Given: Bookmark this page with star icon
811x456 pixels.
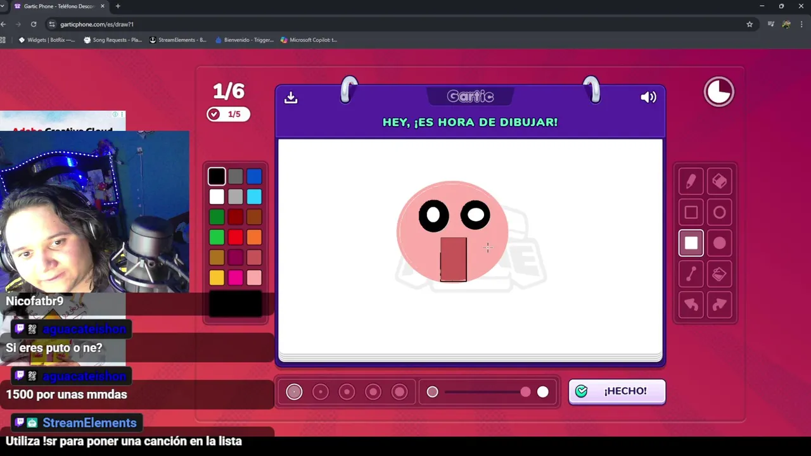Looking at the screenshot, I should click(x=750, y=24).
